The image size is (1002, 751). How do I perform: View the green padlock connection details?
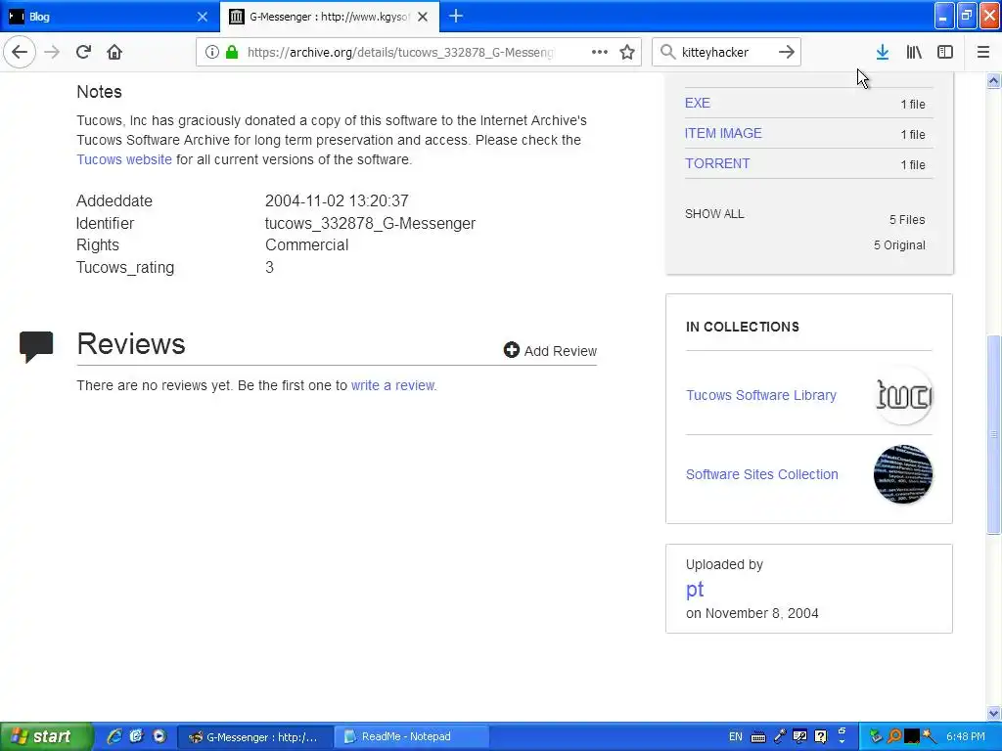point(231,52)
